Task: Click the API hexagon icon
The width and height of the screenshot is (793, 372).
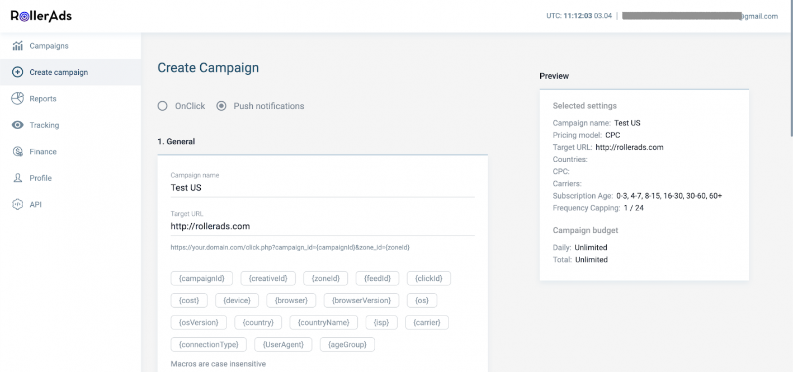Action: (18, 204)
